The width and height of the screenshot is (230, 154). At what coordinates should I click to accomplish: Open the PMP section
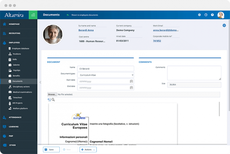coord(11,136)
